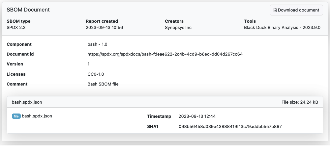331x152 pixels.
Task: Click the SHA1 hash value
Action: 230,127
